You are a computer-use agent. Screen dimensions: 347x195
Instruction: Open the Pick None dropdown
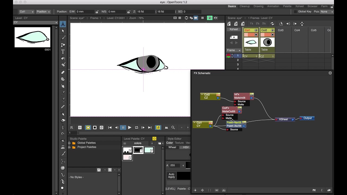[326, 12]
